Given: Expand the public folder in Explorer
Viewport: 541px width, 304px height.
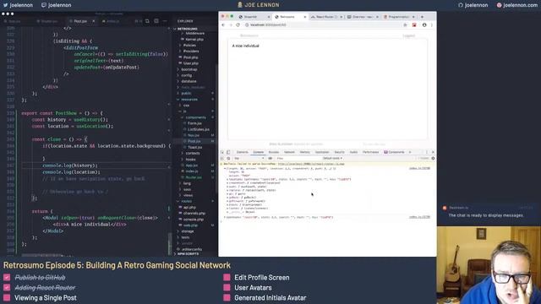Looking at the screenshot, I should pos(186,93).
